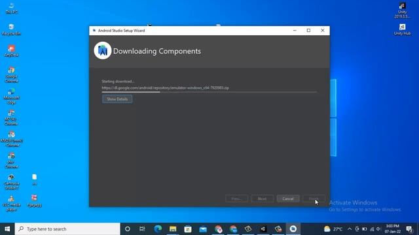Click the Android Studio taskbar icon

pos(293,229)
